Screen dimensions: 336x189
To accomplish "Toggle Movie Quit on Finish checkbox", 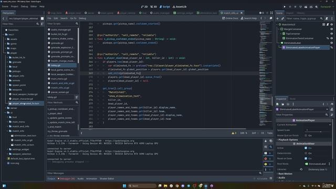I will 306,135.
